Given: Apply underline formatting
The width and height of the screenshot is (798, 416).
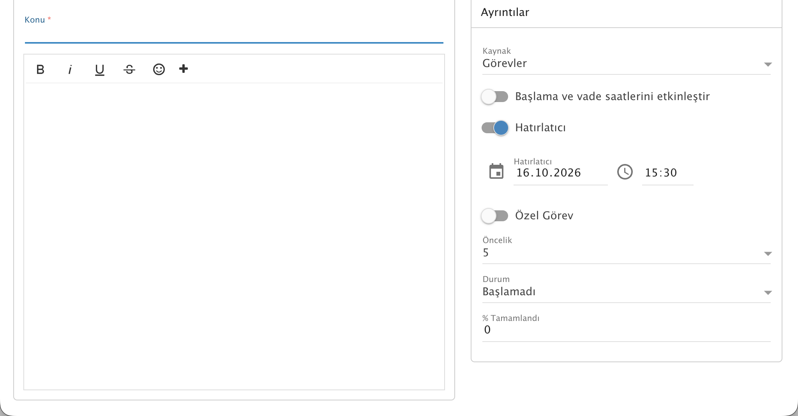Looking at the screenshot, I should pyautogui.click(x=100, y=69).
